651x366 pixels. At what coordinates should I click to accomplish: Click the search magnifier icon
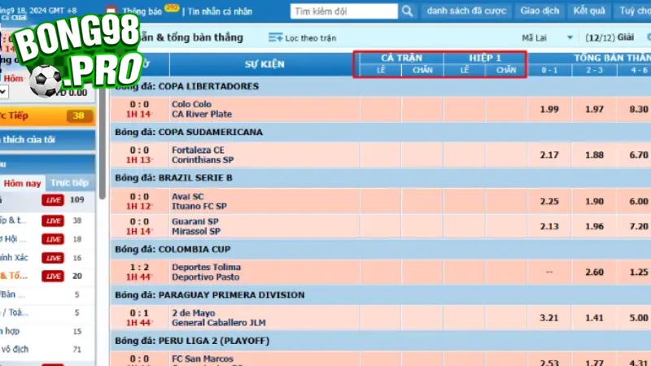pos(409,11)
